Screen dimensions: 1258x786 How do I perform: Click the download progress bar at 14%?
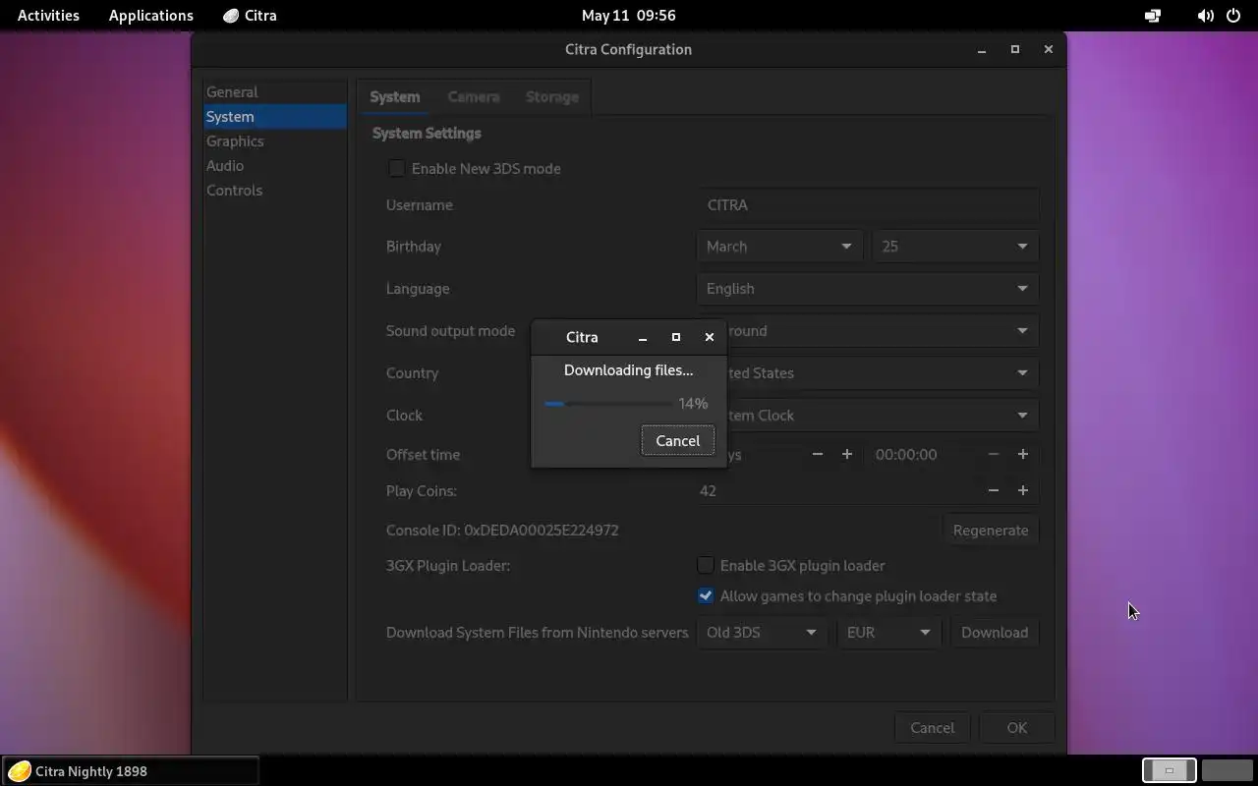click(x=607, y=404)
